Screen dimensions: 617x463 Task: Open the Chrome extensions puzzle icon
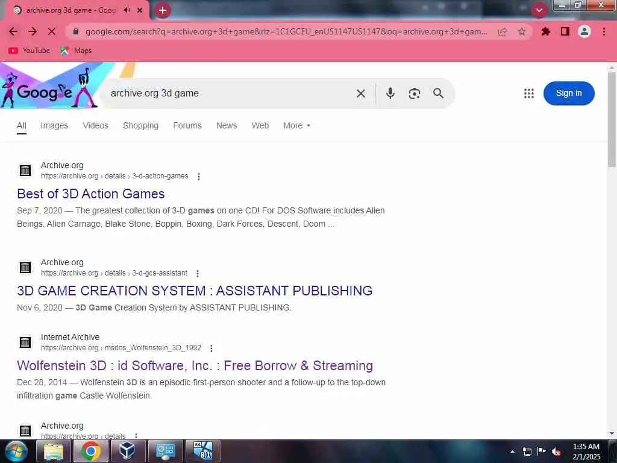(x=545, y=31)
